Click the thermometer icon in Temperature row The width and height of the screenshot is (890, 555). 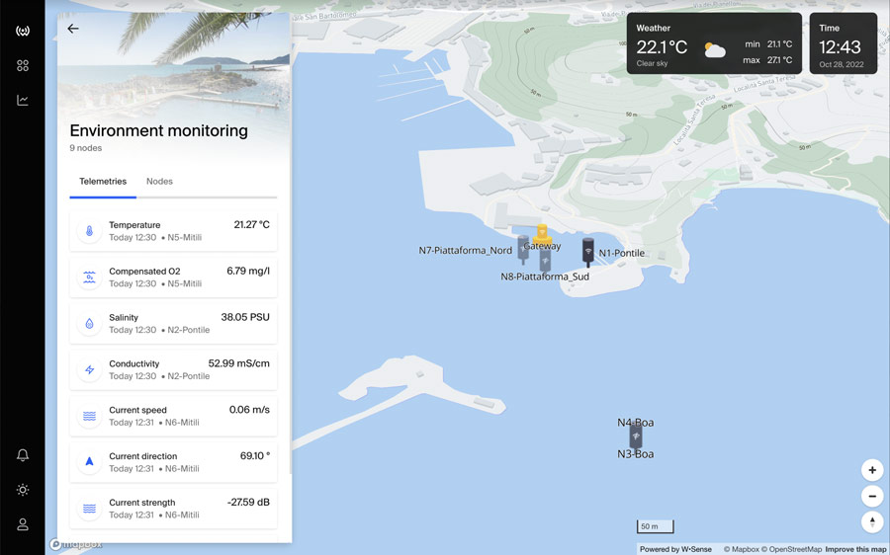click(89, 231)
